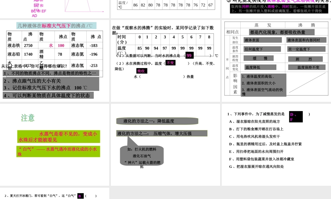Open the question 2 slide about 冰箱门 白气
This screenshot has width=331, height=199.
55,193
